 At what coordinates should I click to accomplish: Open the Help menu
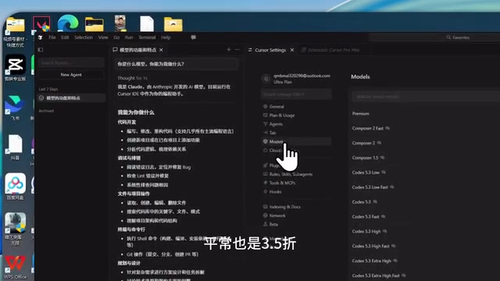click(x=166, y=37)
